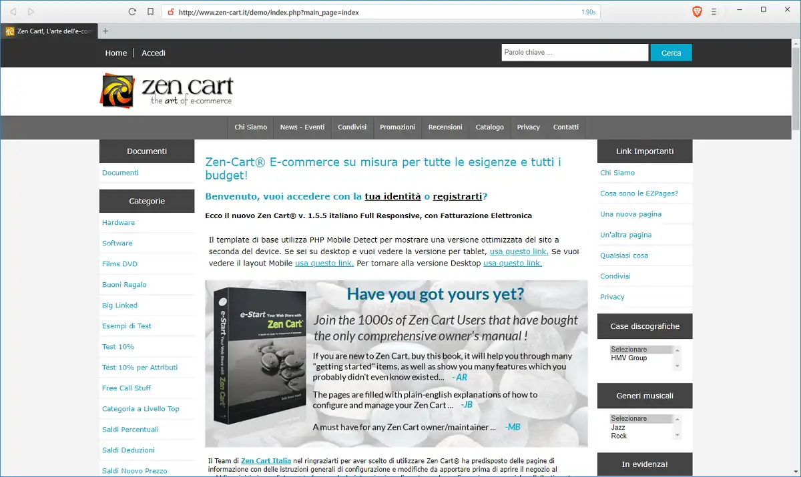Open Cosa sono le EZPages link
The height and width of the screenshot is (477, 801).
639,193
